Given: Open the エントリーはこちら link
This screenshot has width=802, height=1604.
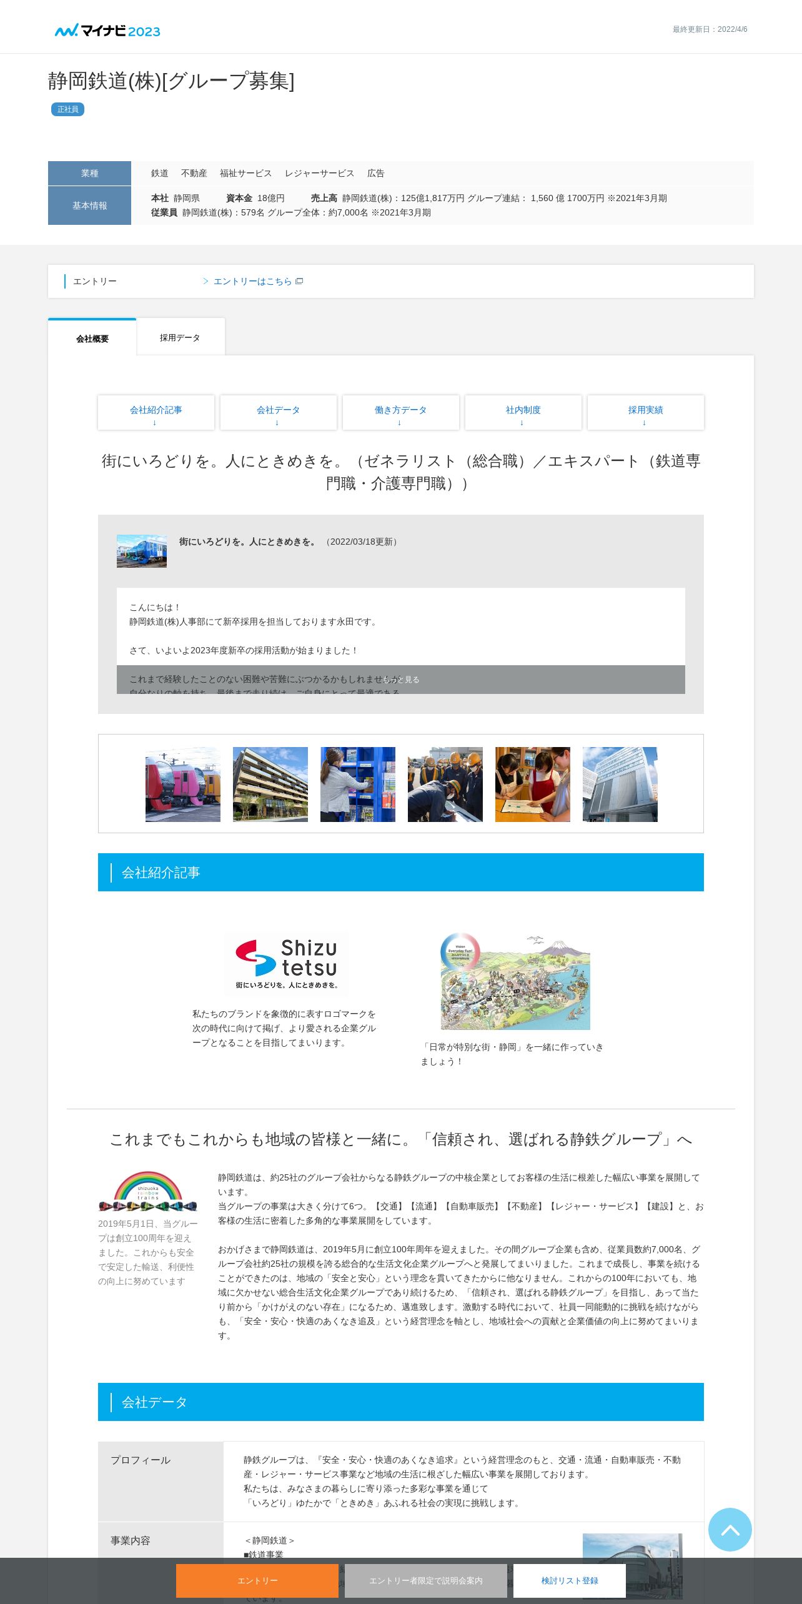Looking at the screenshot, I should (x=252, y=282).
